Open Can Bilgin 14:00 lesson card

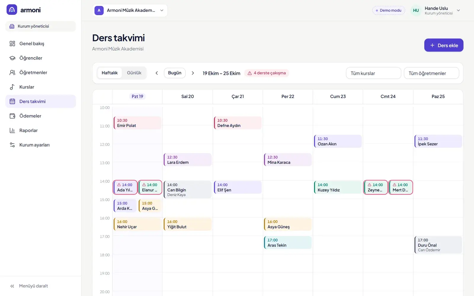(x=188, y=189)
